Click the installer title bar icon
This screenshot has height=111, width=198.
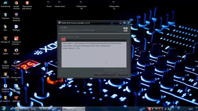click(x=59, y=23)
